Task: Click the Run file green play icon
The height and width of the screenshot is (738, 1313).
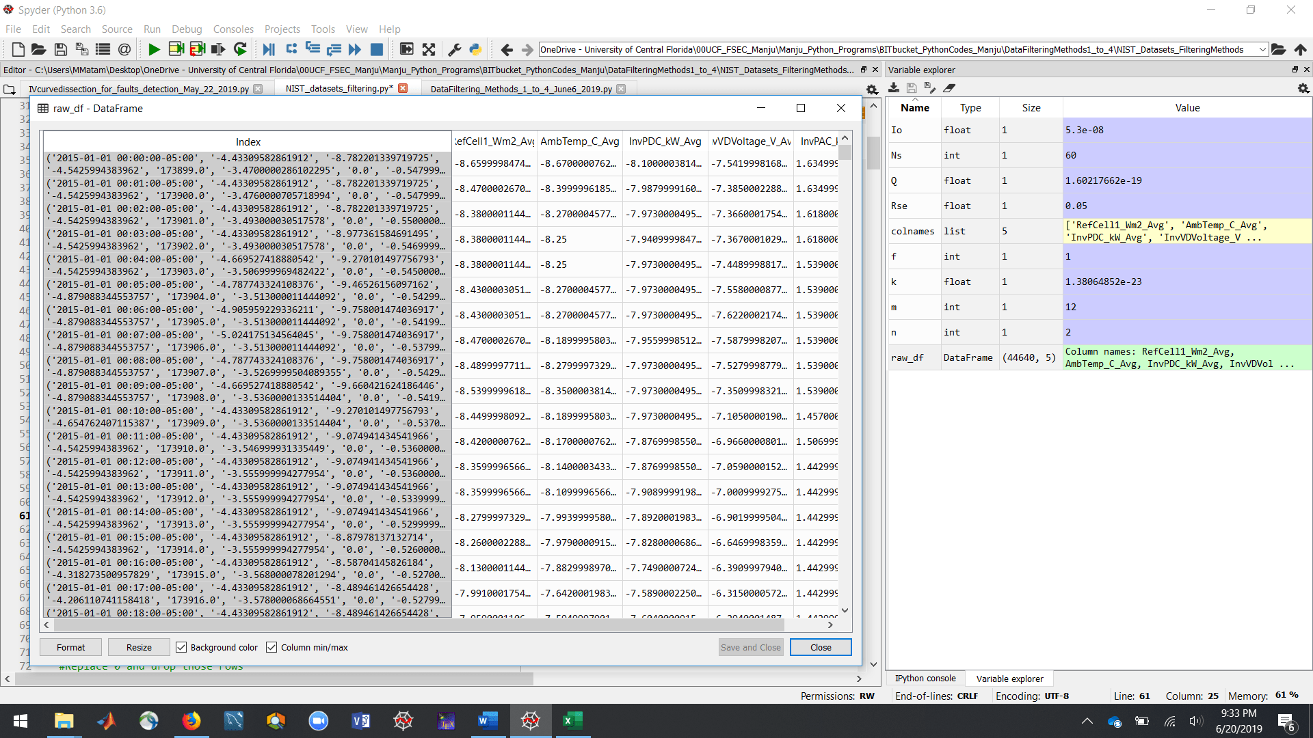Action: (x=154, y=49)
